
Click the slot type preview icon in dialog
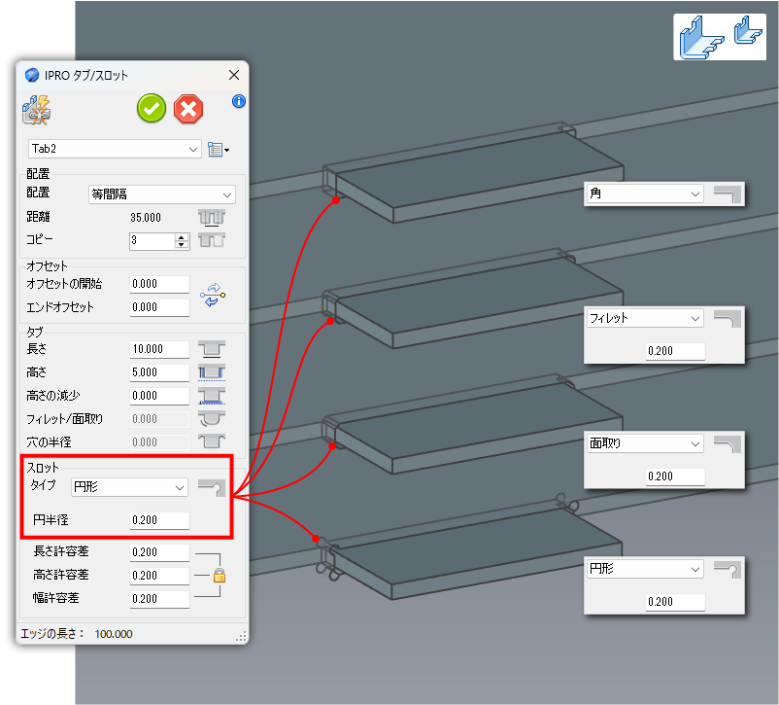(212, 487)
